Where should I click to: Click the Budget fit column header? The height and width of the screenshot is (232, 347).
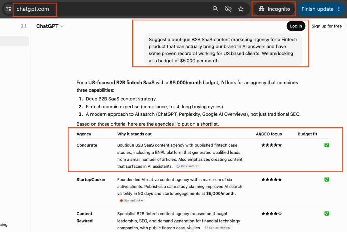(x=307, y=134)
